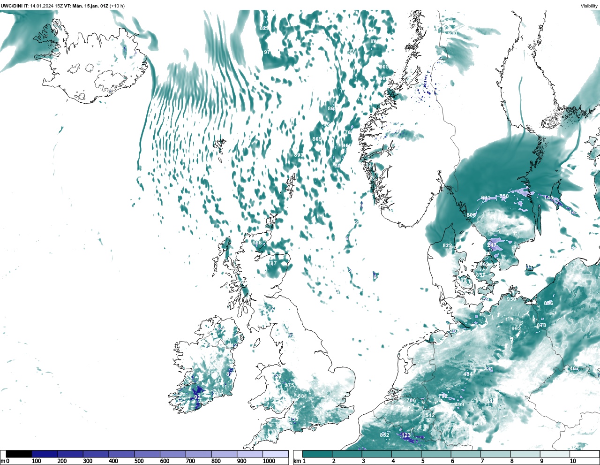Click the 878 value near the Polish border

541,325
